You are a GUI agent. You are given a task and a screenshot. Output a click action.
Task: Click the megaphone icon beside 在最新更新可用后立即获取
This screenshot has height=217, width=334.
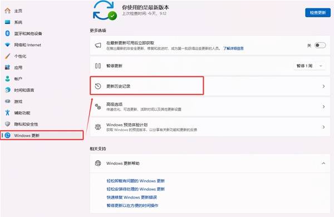tap(98, 46)
